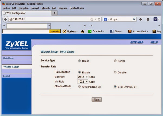Click the magnifier search icon
Image resolution: width=163 pixels, height=116 pixels.
point(134,19)
